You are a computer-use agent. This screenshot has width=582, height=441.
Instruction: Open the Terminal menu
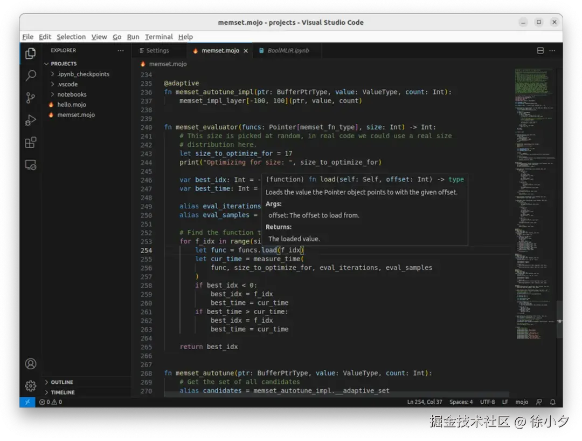(x=159, y=37)
